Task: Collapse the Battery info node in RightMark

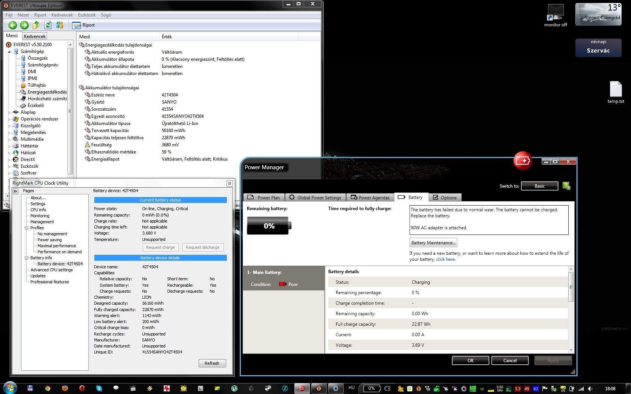Action: 27,258
